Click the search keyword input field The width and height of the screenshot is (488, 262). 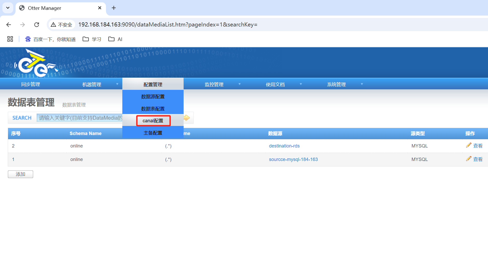click(79, 118)
